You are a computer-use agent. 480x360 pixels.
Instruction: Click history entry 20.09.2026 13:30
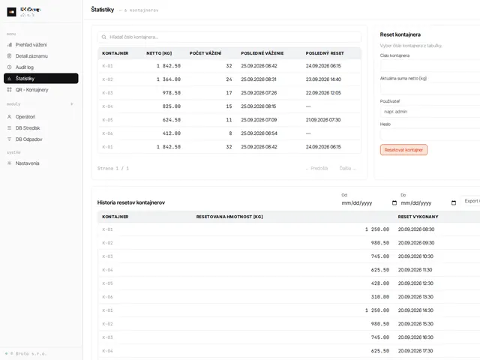[415, 297]
